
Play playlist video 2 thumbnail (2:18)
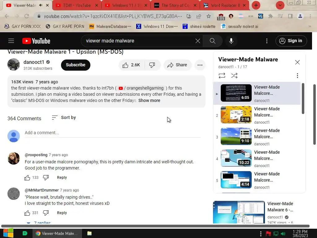coord(236,115)
